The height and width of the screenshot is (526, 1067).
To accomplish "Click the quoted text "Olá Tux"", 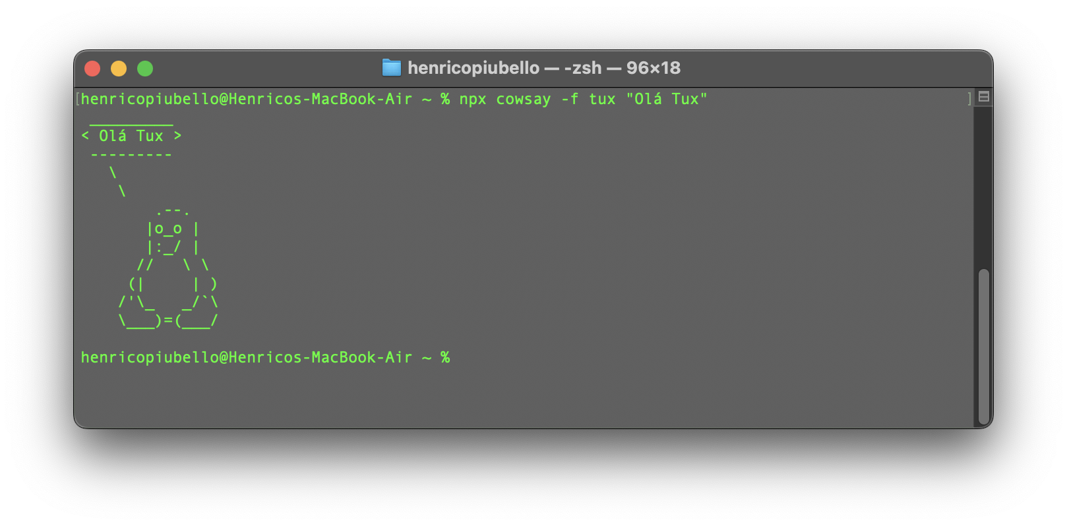I will [x=668, y=99].
